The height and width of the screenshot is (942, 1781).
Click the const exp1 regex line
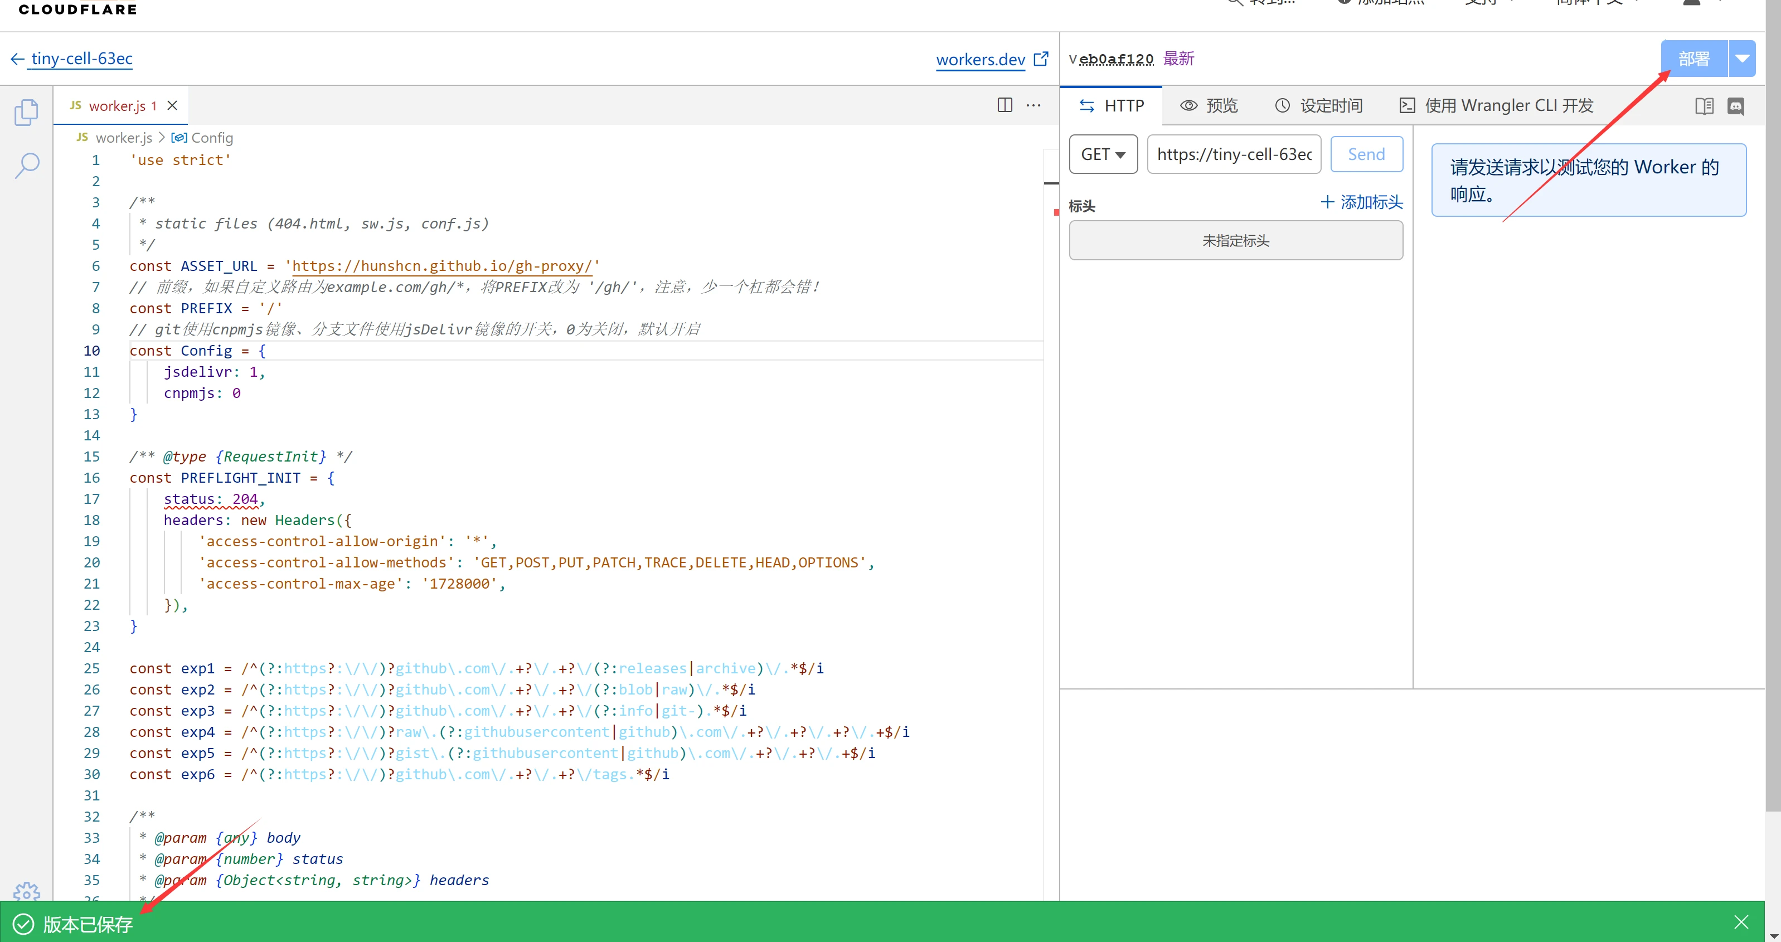477,668
